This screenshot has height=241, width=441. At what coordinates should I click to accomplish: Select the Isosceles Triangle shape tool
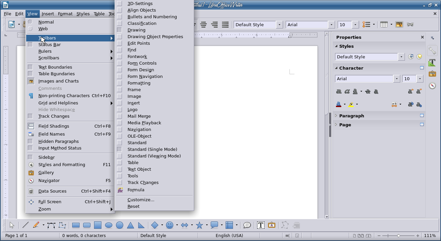coord(131,225)
